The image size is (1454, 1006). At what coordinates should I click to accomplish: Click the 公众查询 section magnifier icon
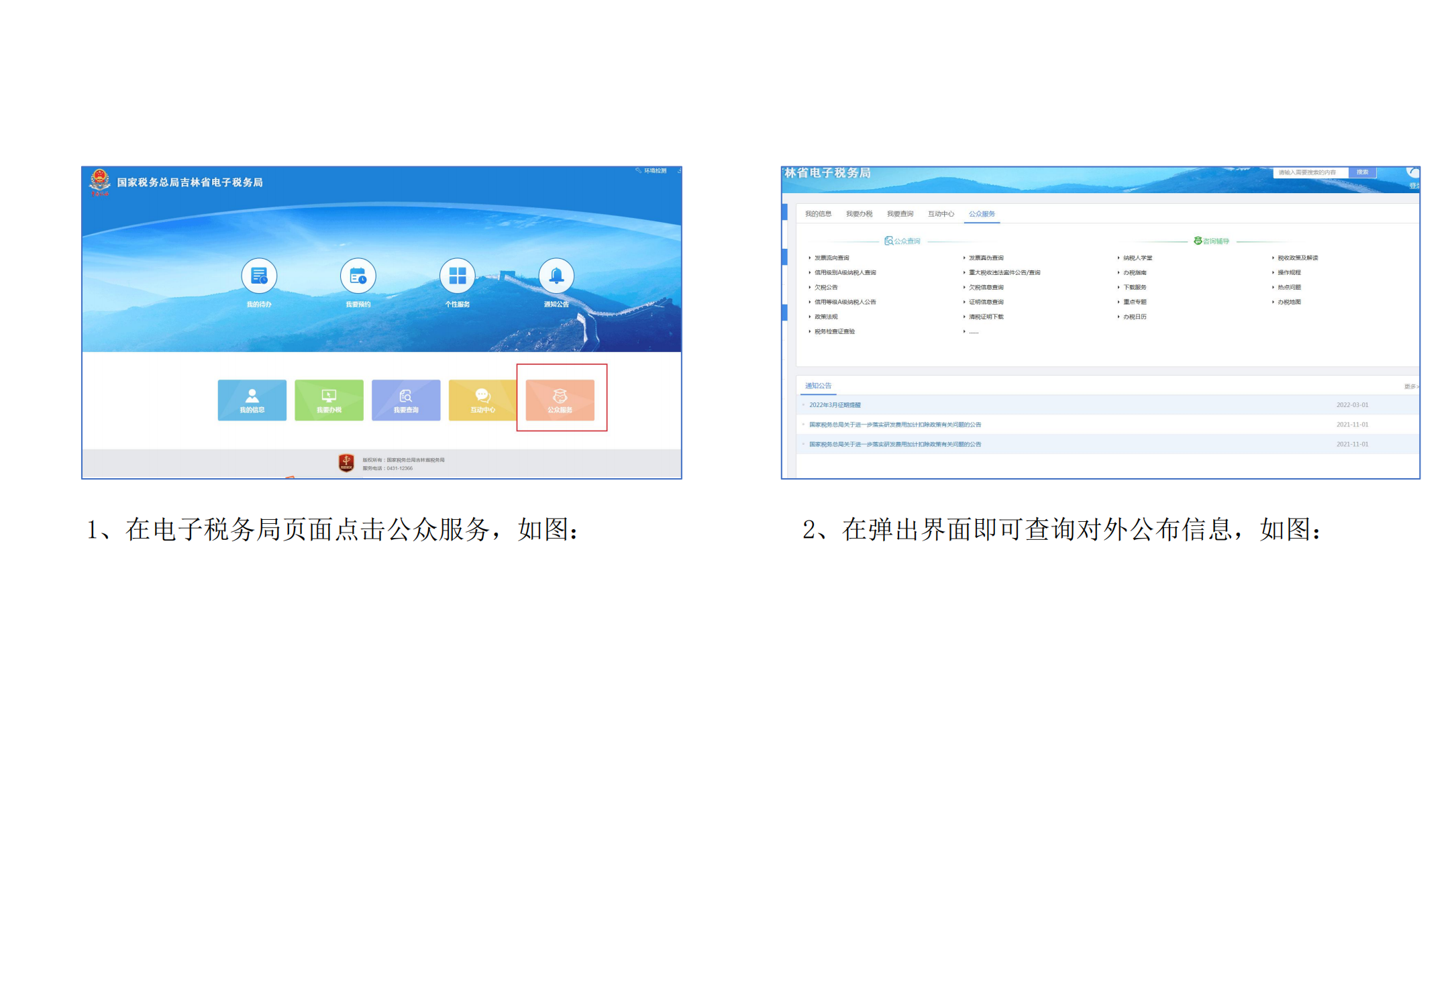[x=888, y=241]
